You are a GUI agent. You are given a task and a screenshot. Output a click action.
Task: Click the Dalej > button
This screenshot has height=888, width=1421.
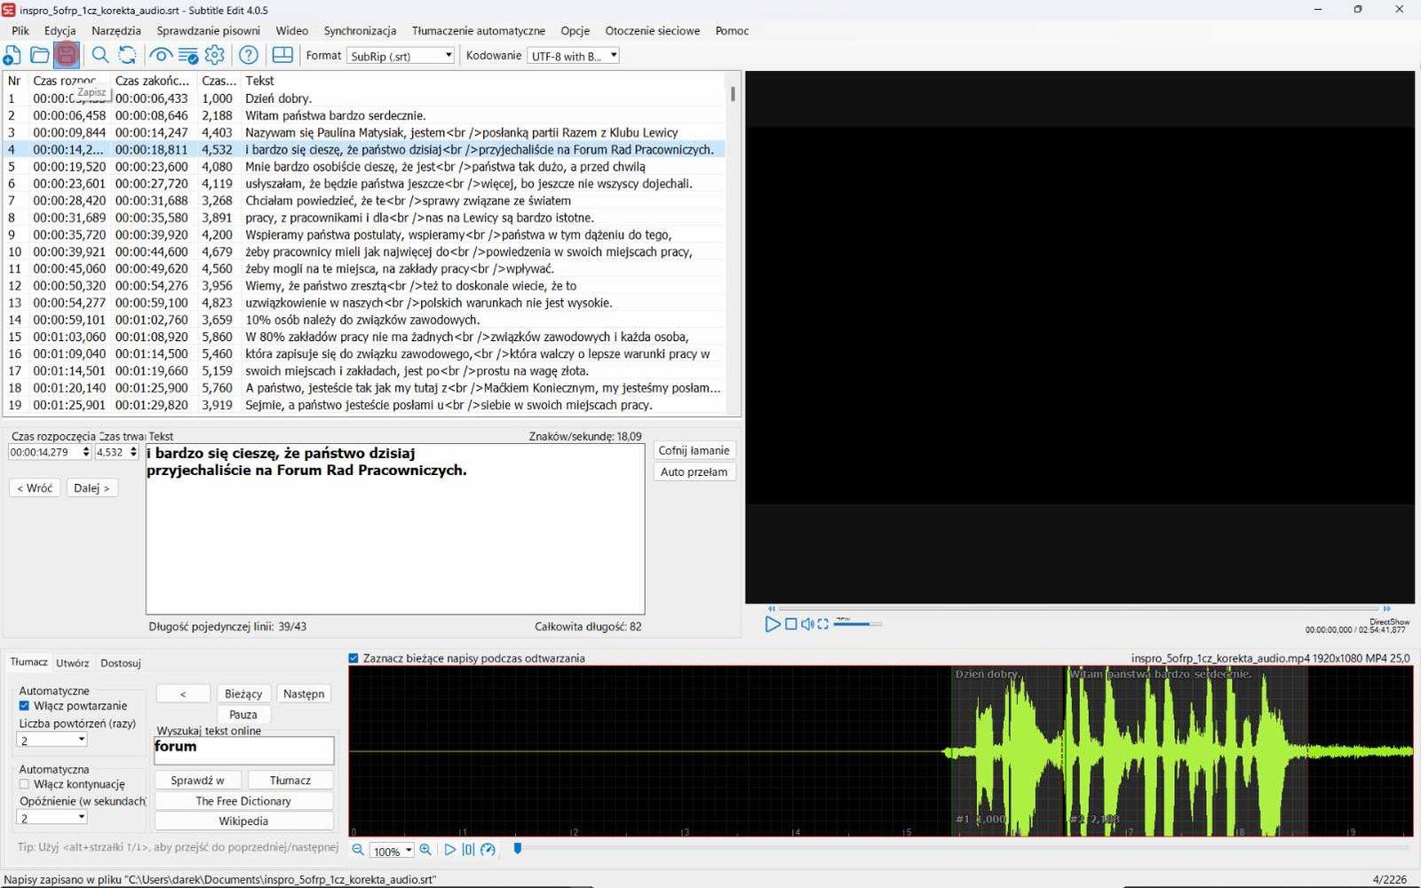(91, 488)
